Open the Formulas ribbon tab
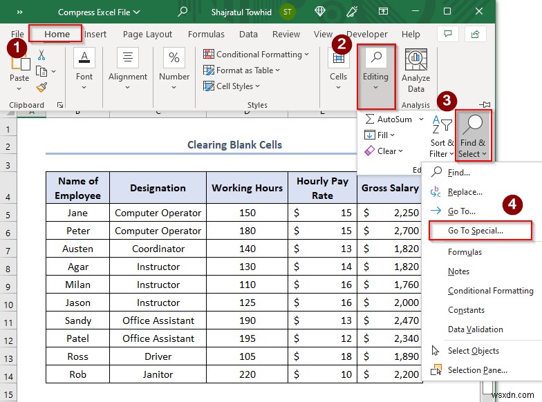Viewport: 542px width, 402px height. (206, 34)
